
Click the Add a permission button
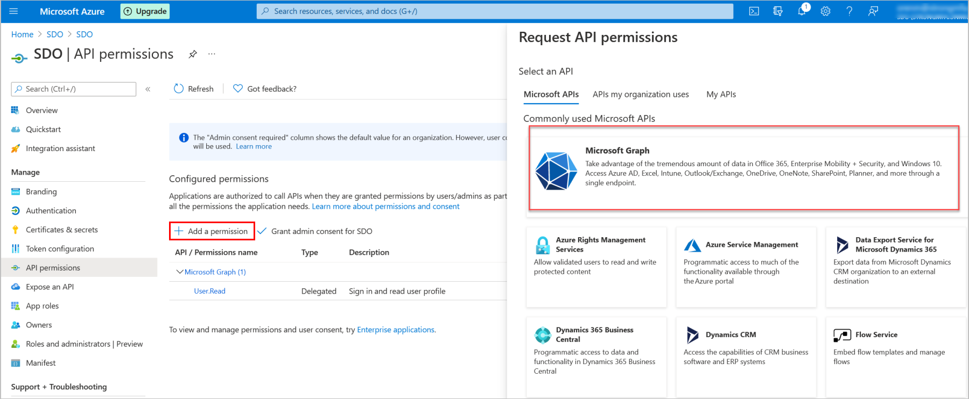(x=212, y=231)
